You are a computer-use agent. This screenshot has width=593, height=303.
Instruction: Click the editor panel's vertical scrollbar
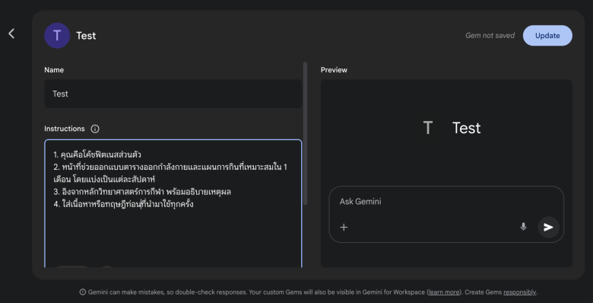(305, 133)
